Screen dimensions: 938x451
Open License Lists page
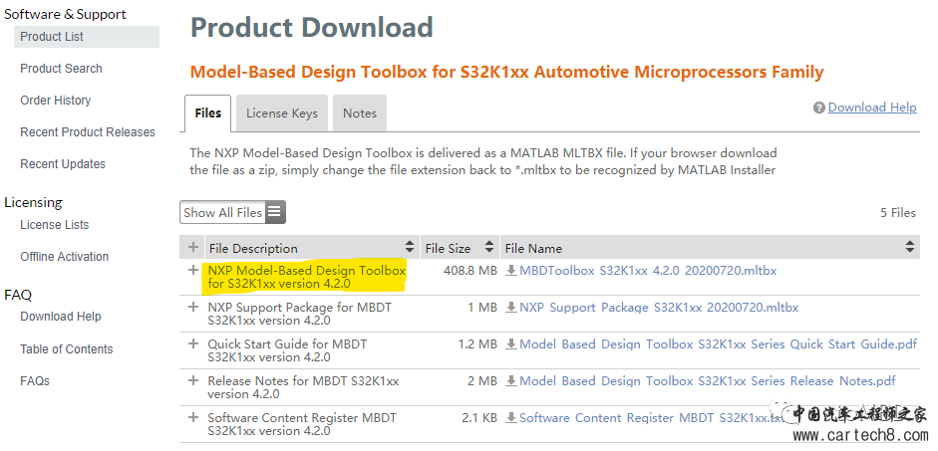pos(55,225)
